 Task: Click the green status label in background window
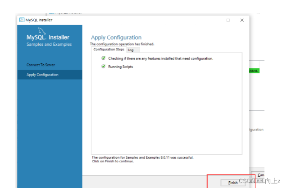click(x=255, y=71)
